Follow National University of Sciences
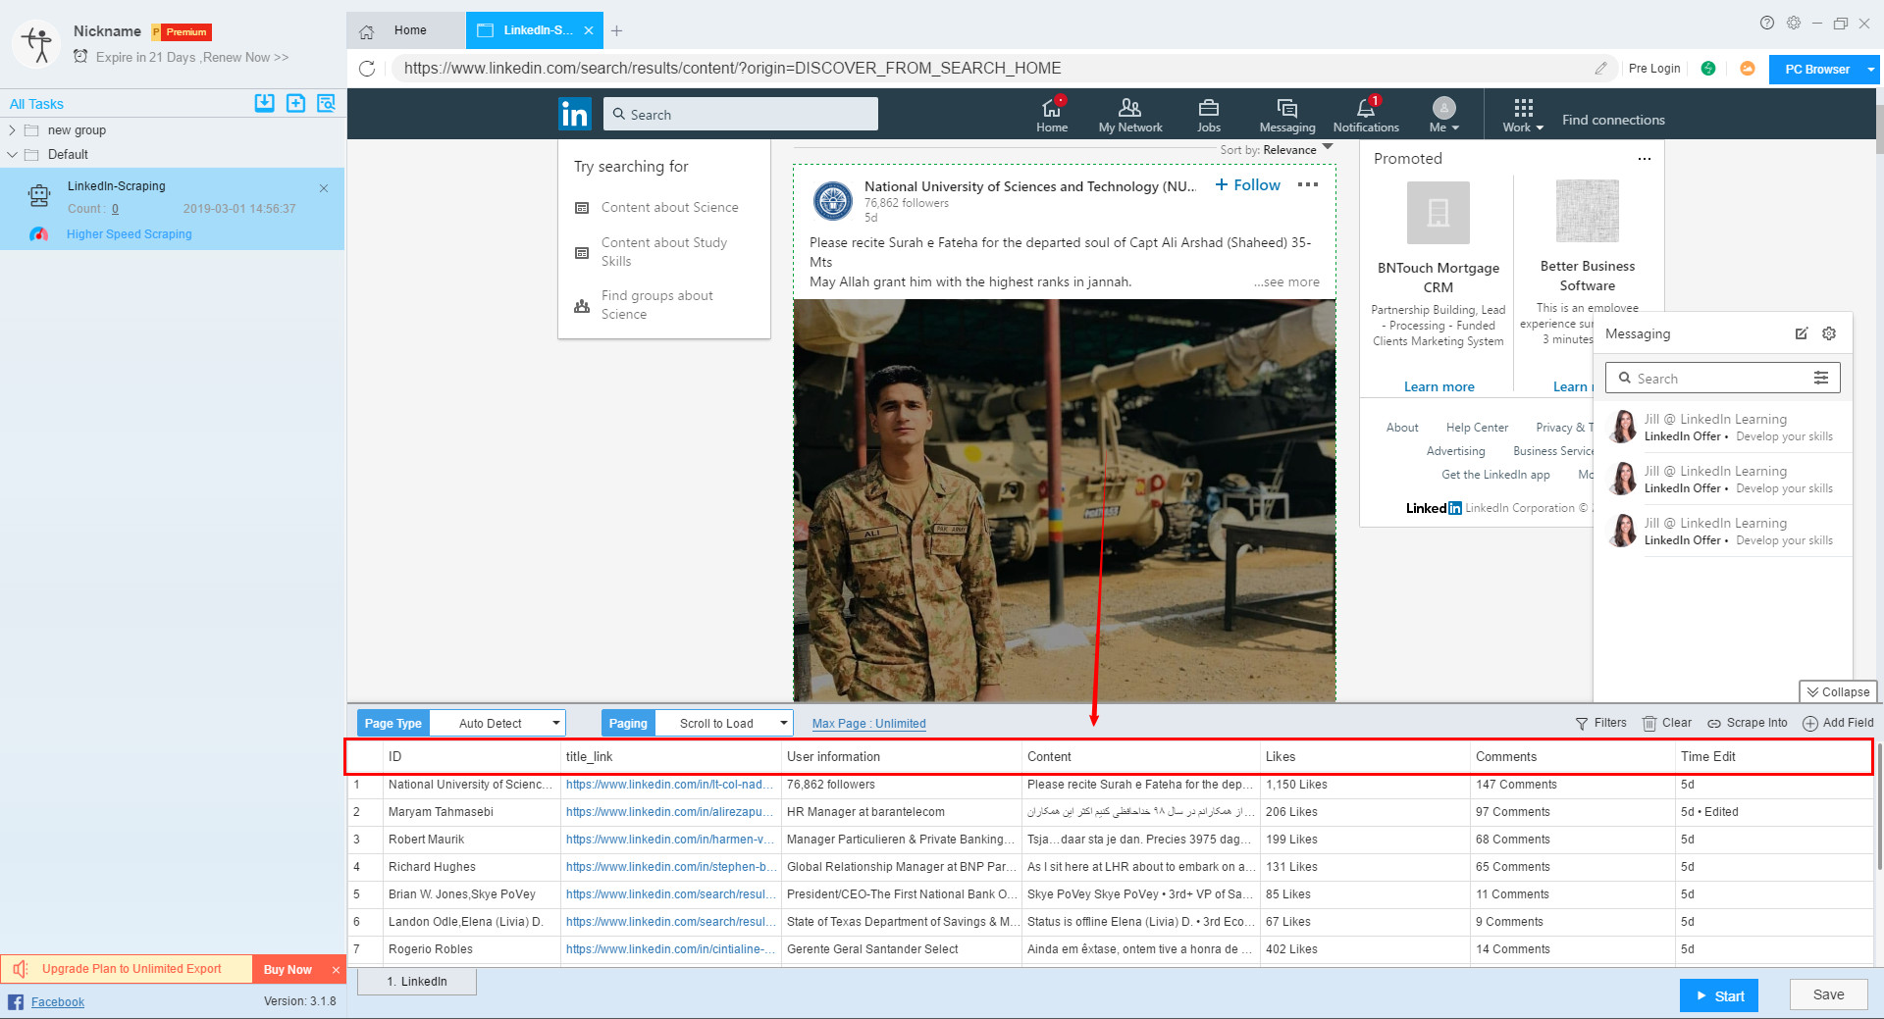Screen dimensions: 1884x1019 point(1247,184)
